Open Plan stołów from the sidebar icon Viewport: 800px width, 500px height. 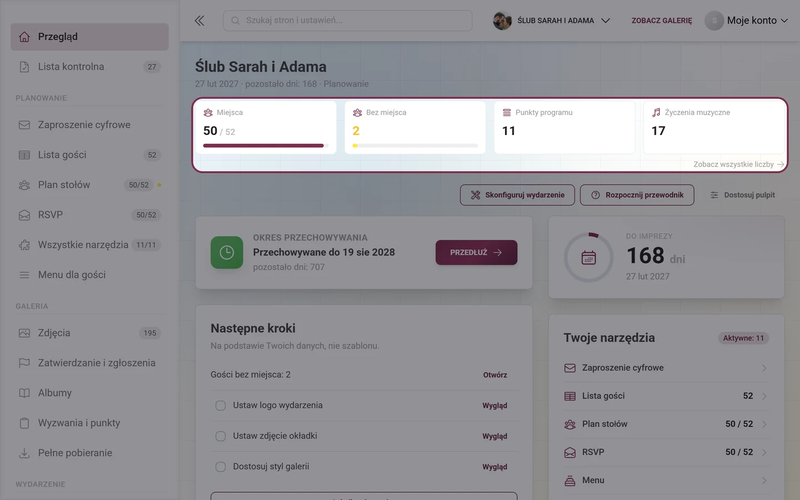coord(24,185)
